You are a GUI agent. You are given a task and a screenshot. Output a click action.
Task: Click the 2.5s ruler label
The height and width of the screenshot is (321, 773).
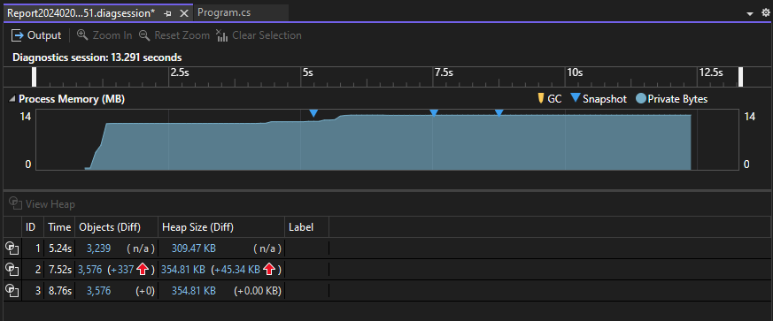[x=180, y=73]
